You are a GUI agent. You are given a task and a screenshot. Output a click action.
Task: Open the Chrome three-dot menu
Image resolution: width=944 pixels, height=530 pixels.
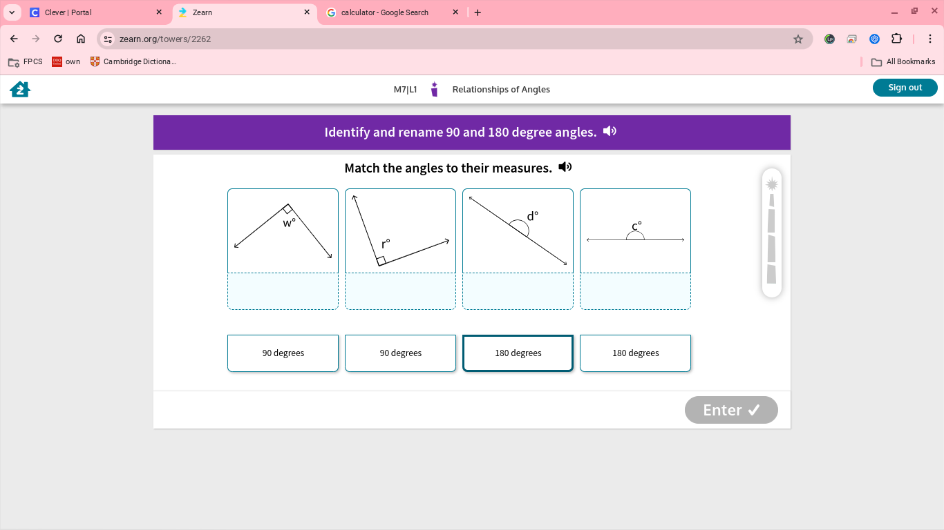pyautogui.click(x=930, y=39)
